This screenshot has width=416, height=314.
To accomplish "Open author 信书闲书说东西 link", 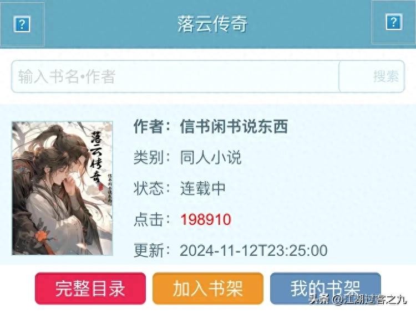I will (234, 126).
